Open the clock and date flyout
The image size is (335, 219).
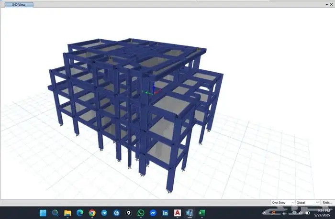[x=322, y=213]
